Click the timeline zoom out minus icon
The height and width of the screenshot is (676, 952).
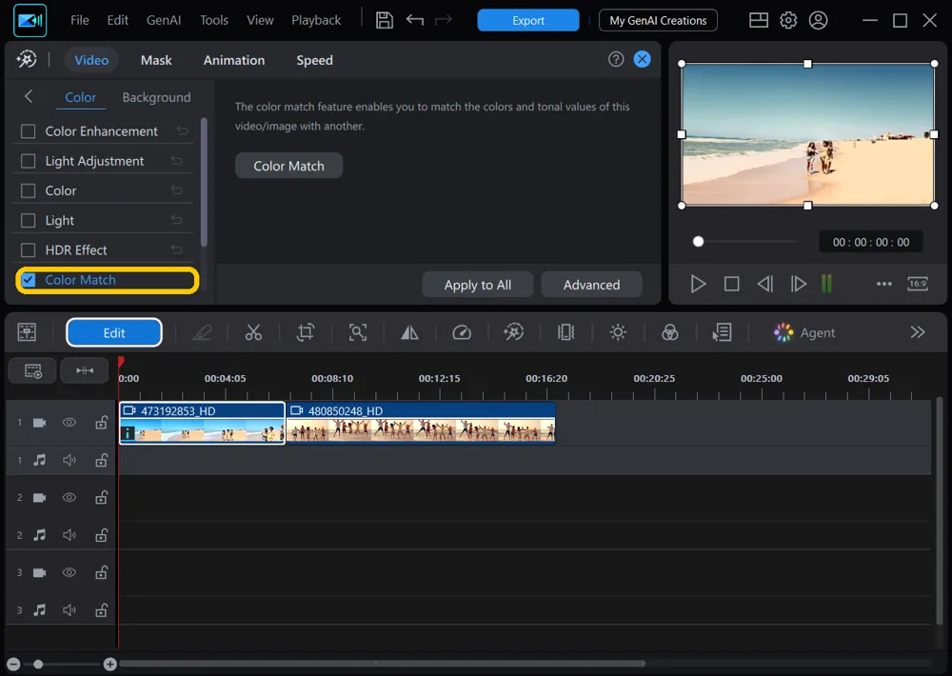13,665
